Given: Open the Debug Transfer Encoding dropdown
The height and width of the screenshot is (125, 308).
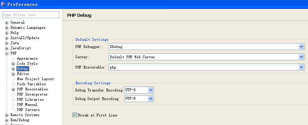Looking at the screenshot, I should pyautogui.click(x=150, y=90).
